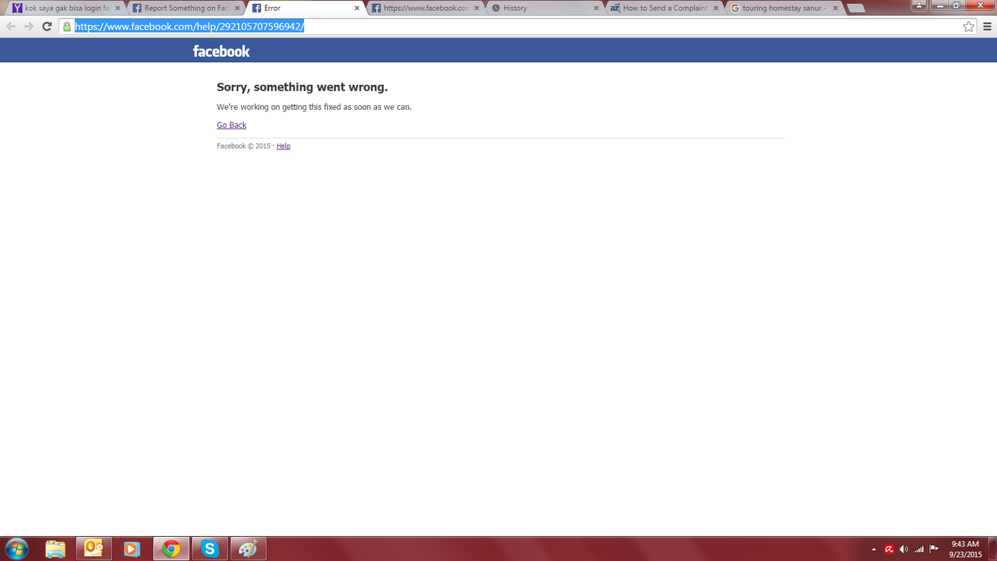Open Windows Explorer from the taskbar
The image size is (997, 561).
click(x=55, y=549)
